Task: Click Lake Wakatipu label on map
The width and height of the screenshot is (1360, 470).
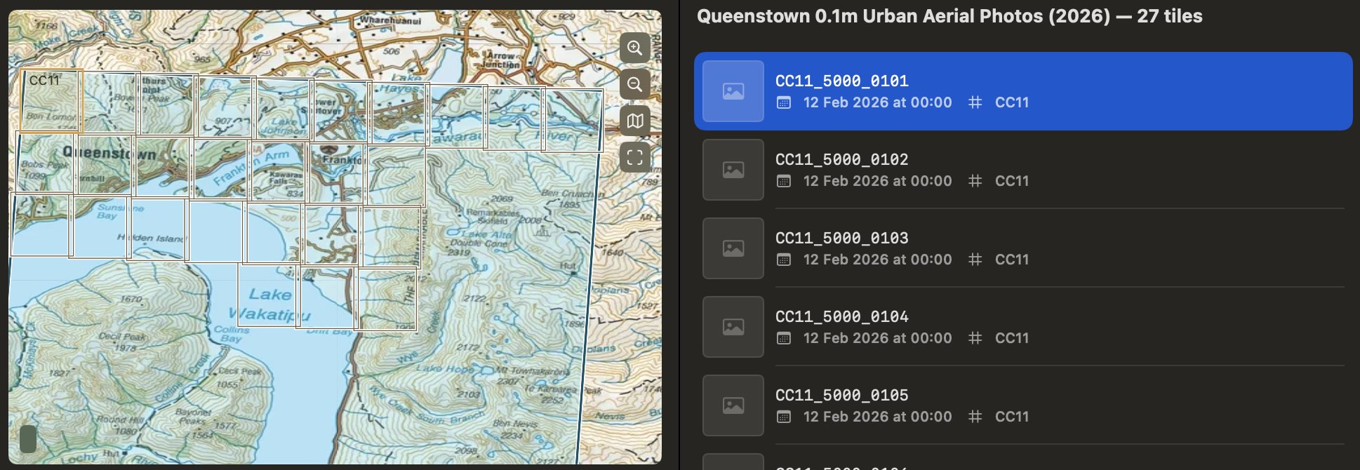Action: point(269,304)
